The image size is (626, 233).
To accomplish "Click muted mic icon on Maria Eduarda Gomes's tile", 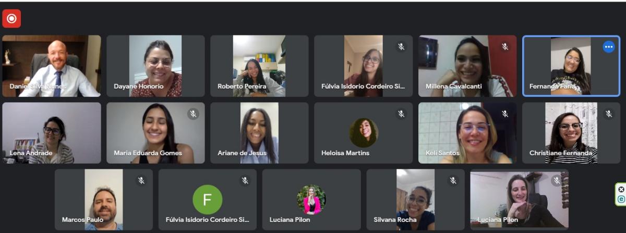I will pos(193,114).
